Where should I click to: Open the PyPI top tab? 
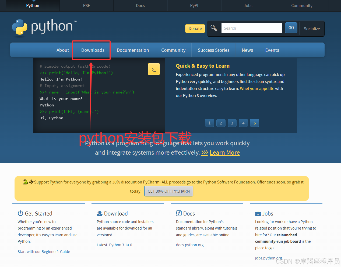[x=194, y=6]
